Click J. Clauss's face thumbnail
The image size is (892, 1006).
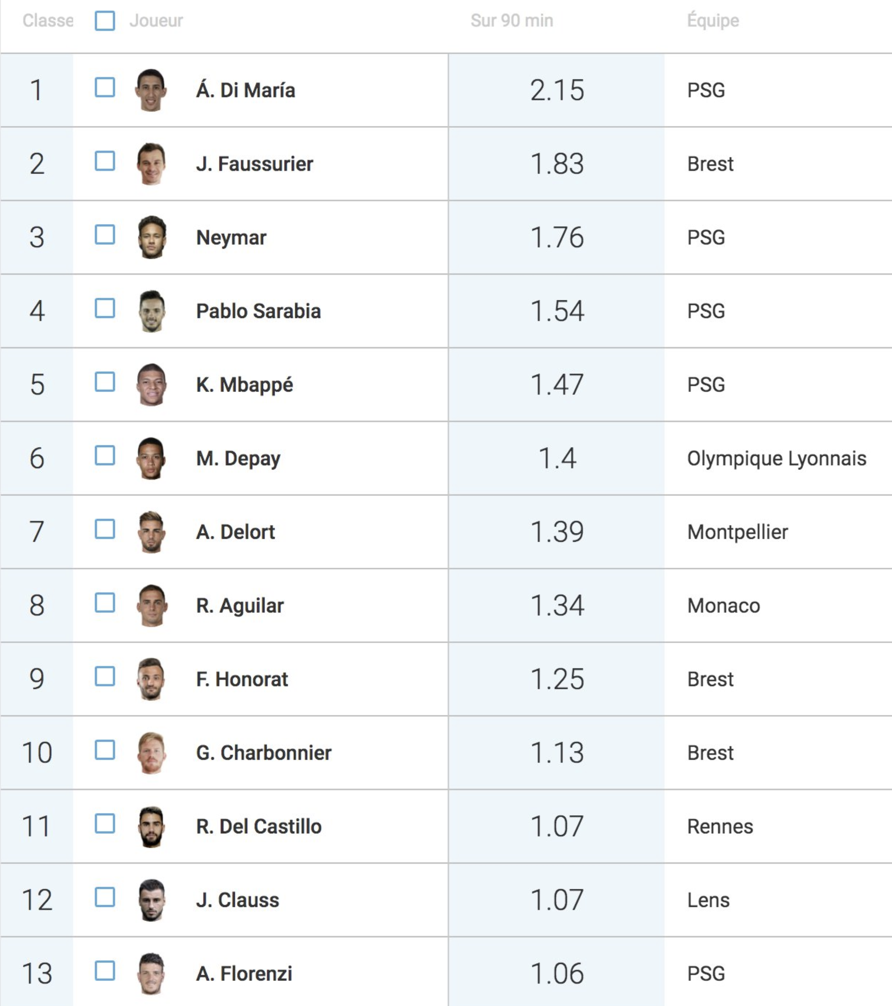point(151,900)
